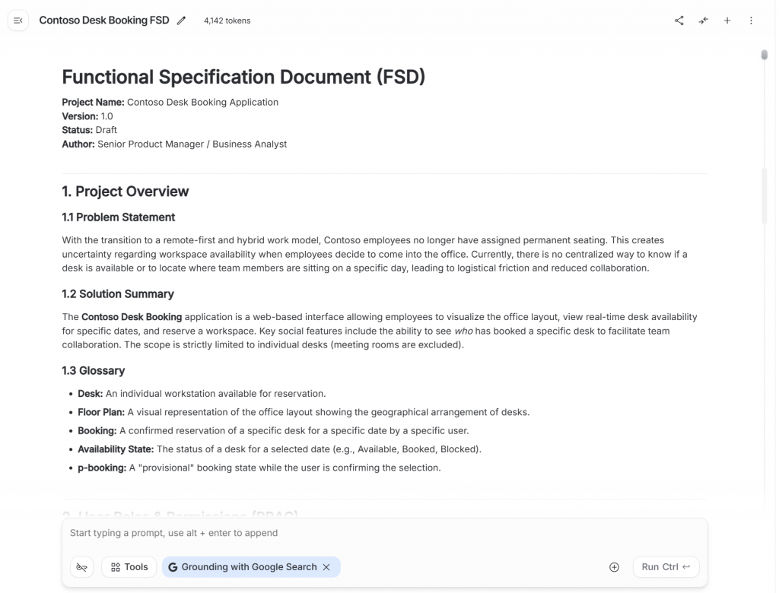Toggle the Grounding with Google Search chip

coord(248,567)
